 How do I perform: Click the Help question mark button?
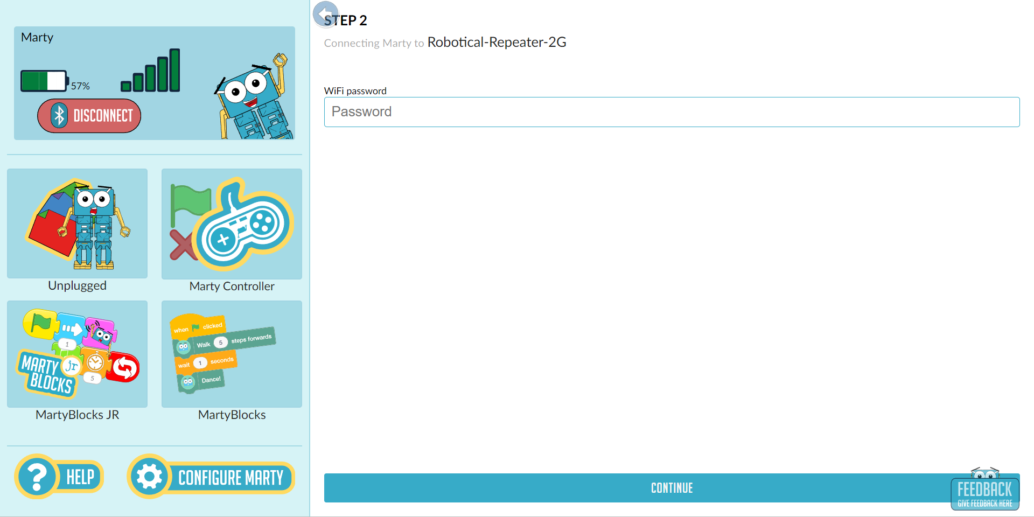[59, 477]
